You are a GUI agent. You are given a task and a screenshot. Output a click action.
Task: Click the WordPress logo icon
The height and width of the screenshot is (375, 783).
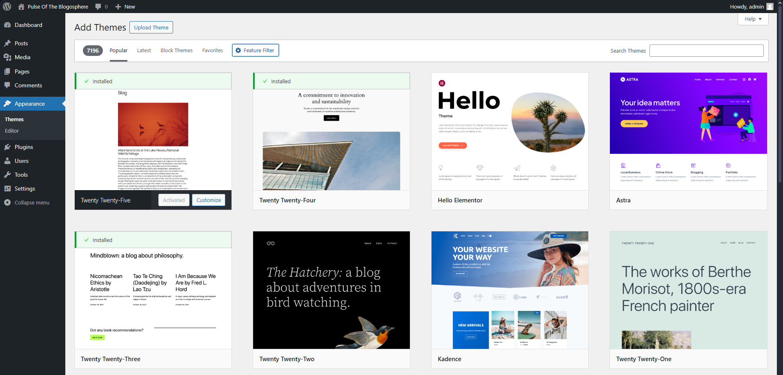click(x=7, y=7)
